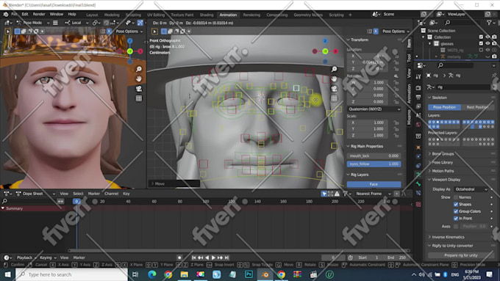Toggle camera view in the left viewport
Screen dimensions: 500x281
[139, 89]
